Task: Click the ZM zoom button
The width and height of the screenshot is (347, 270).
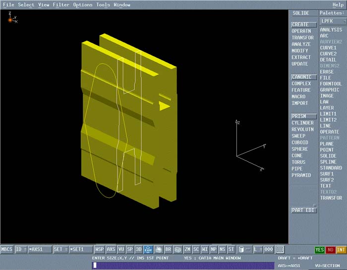Action: click(187, 250)
